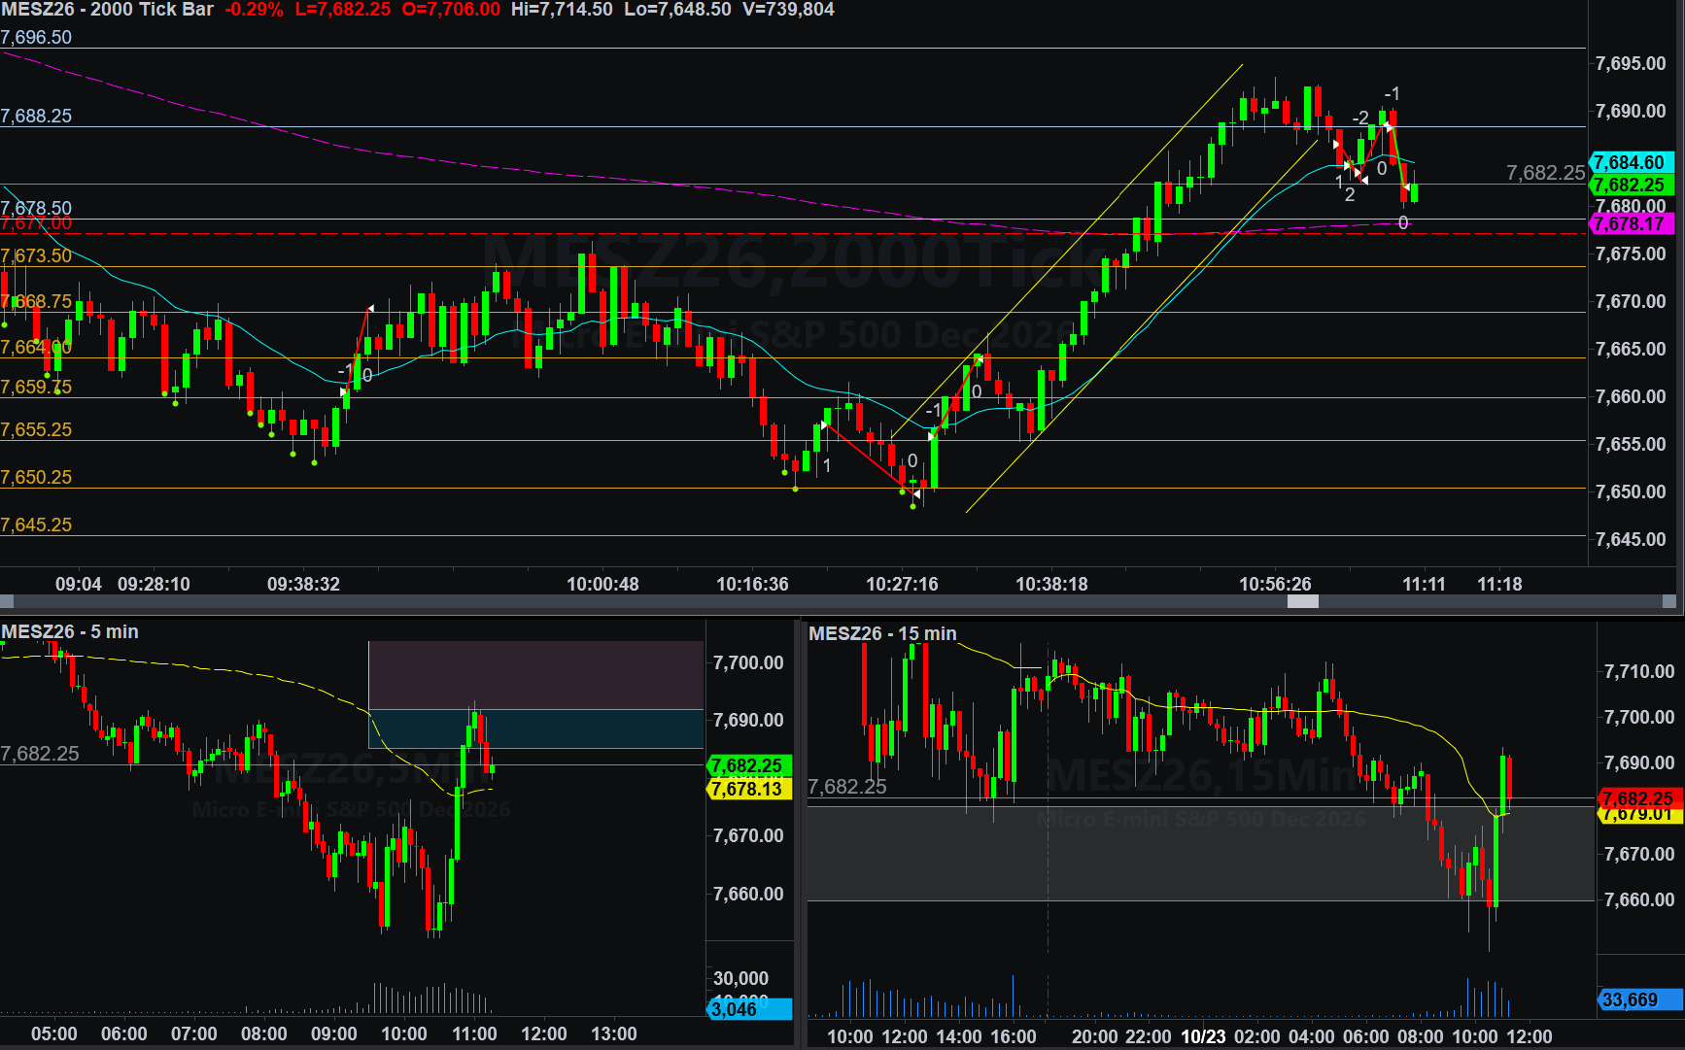
Task: Click the blue 3,046 volume tag
Action: click(749, 1009)
